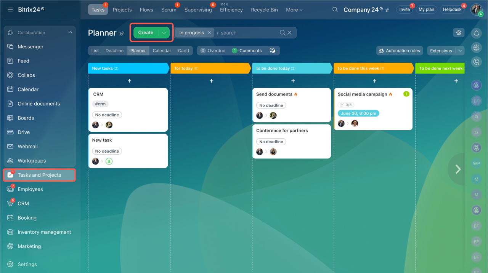Click the chat bubble icon next to Comments
Screen dimensions: 488x273
point(272,51)
